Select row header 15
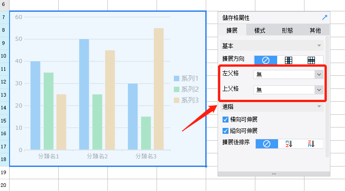The width and height of the screenshot is (345, 191). [x=5, y=121]
